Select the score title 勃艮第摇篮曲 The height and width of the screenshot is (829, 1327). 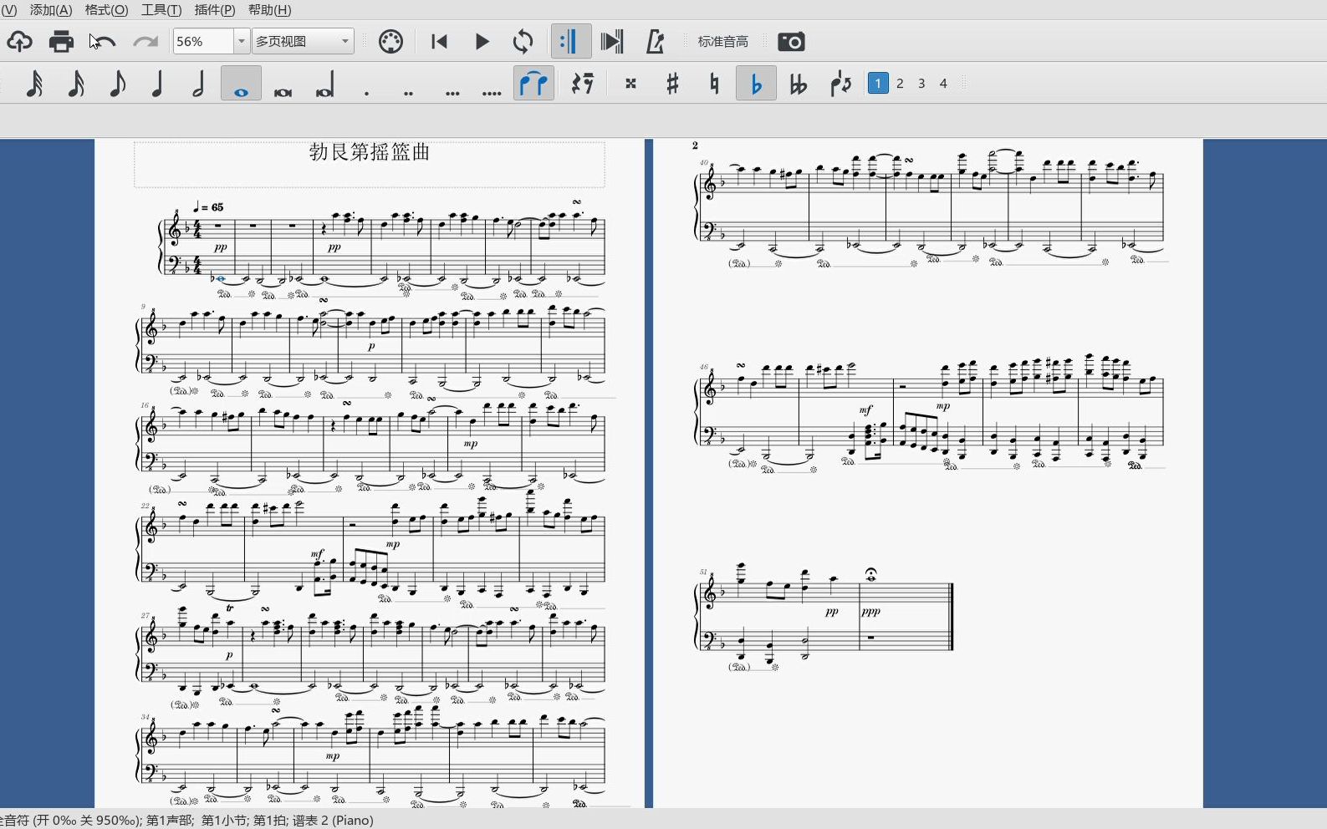click(x=370, y=152)
